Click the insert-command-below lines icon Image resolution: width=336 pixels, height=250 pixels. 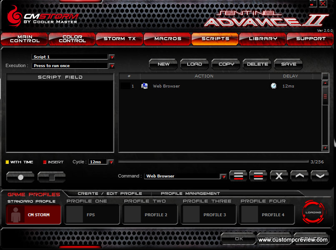point(238,176)
